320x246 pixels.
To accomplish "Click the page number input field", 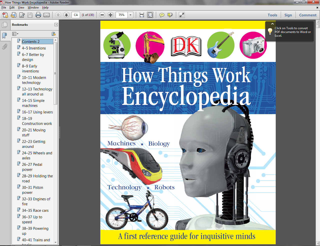I will click(76, 15).
